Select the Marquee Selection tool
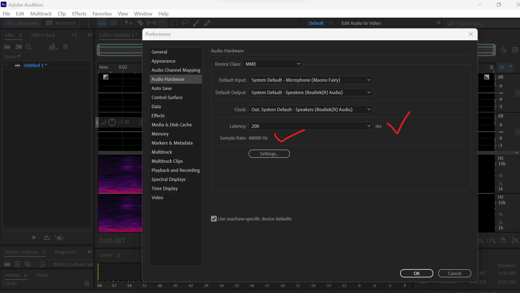This screenshot has height=293, width=520. click(174, 23)
